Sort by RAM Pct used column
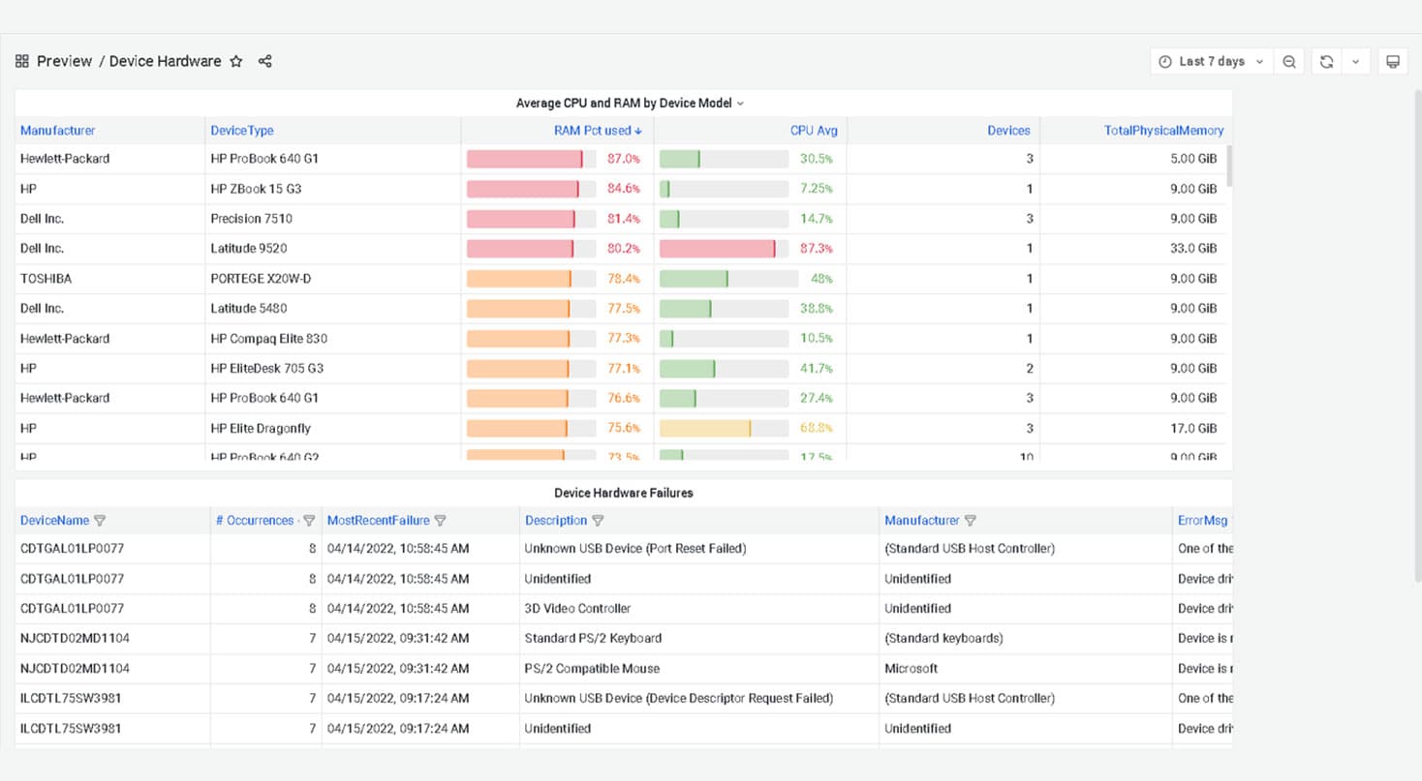This screenshot has height=781, width=1422. [597, 131]
